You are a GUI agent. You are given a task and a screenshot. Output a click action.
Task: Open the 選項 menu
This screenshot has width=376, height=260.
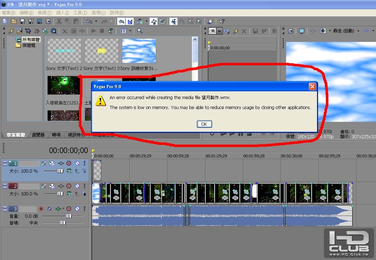point(98,13)
